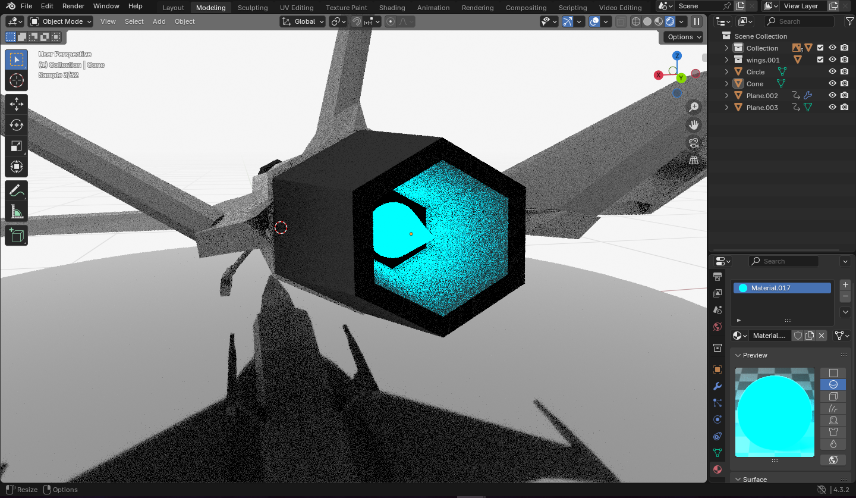The height and width of the screenshot is (498, 856).
Task: Select the Select Box tool
Action: (17, 59)
